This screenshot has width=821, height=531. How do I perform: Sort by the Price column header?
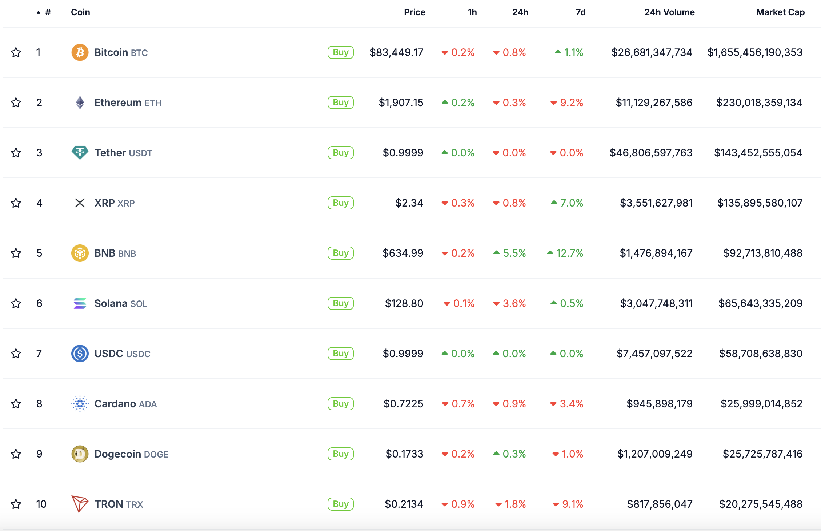414,12
